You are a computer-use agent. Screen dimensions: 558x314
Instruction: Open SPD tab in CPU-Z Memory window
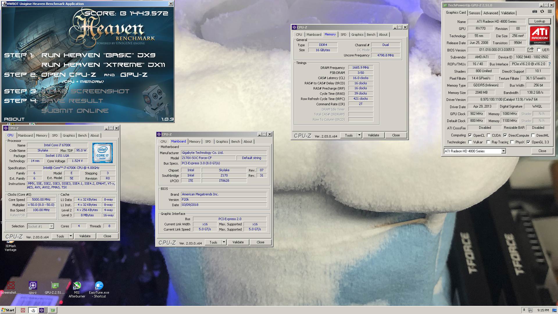(343, 35)
